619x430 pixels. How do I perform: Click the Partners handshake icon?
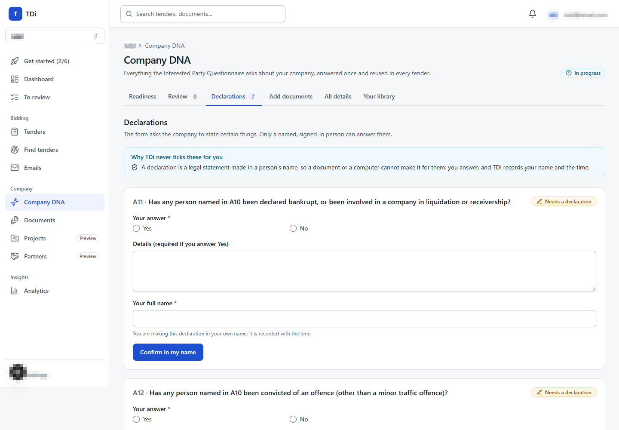click(15, 256)
